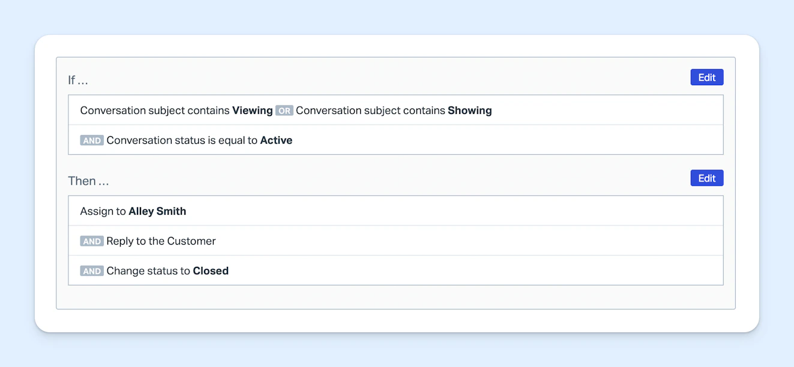The height and width of the screenshot is (367, 794).
Task: Click the assignee name Alley Smith
Action: [x=157, y=211]
